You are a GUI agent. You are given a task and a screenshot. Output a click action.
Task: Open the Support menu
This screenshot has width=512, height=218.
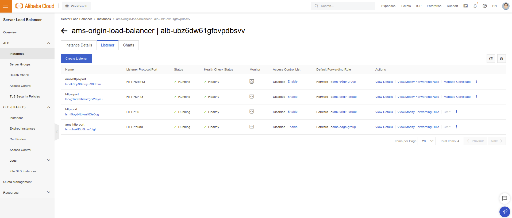point(452,6)
